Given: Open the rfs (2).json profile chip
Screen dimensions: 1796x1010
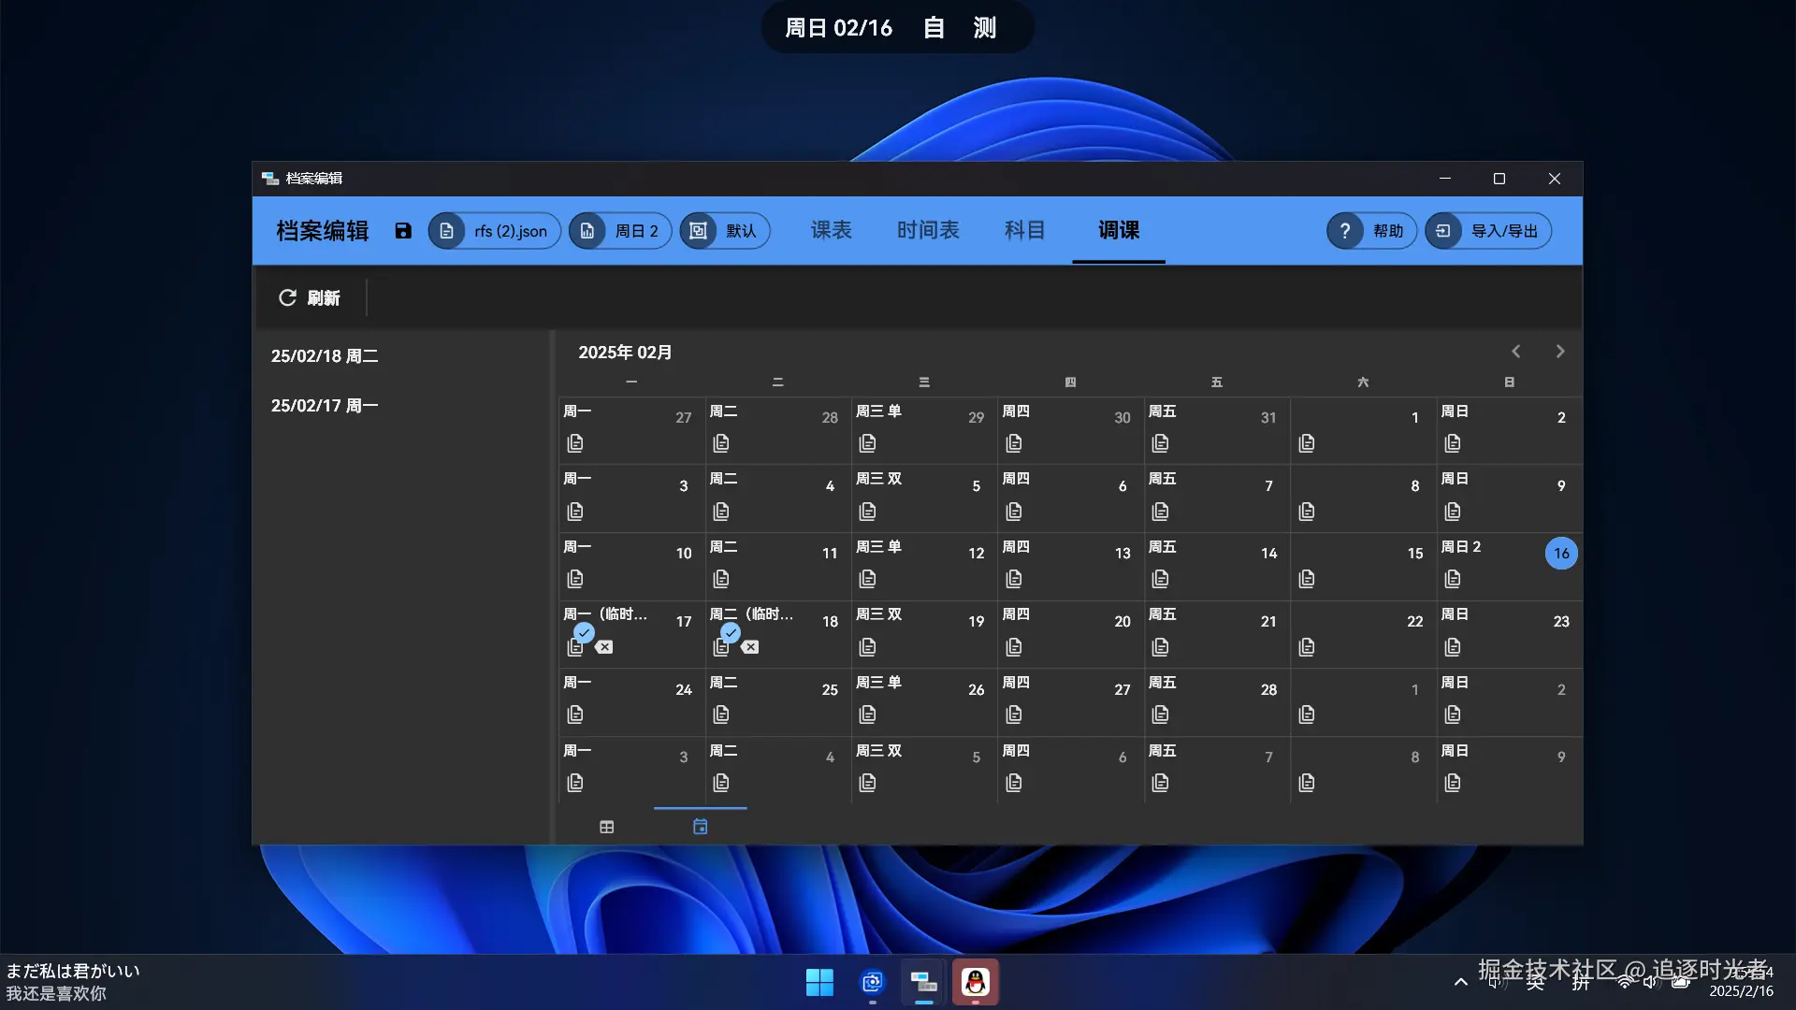Looking at the screenshot, I should pos(494,231).
